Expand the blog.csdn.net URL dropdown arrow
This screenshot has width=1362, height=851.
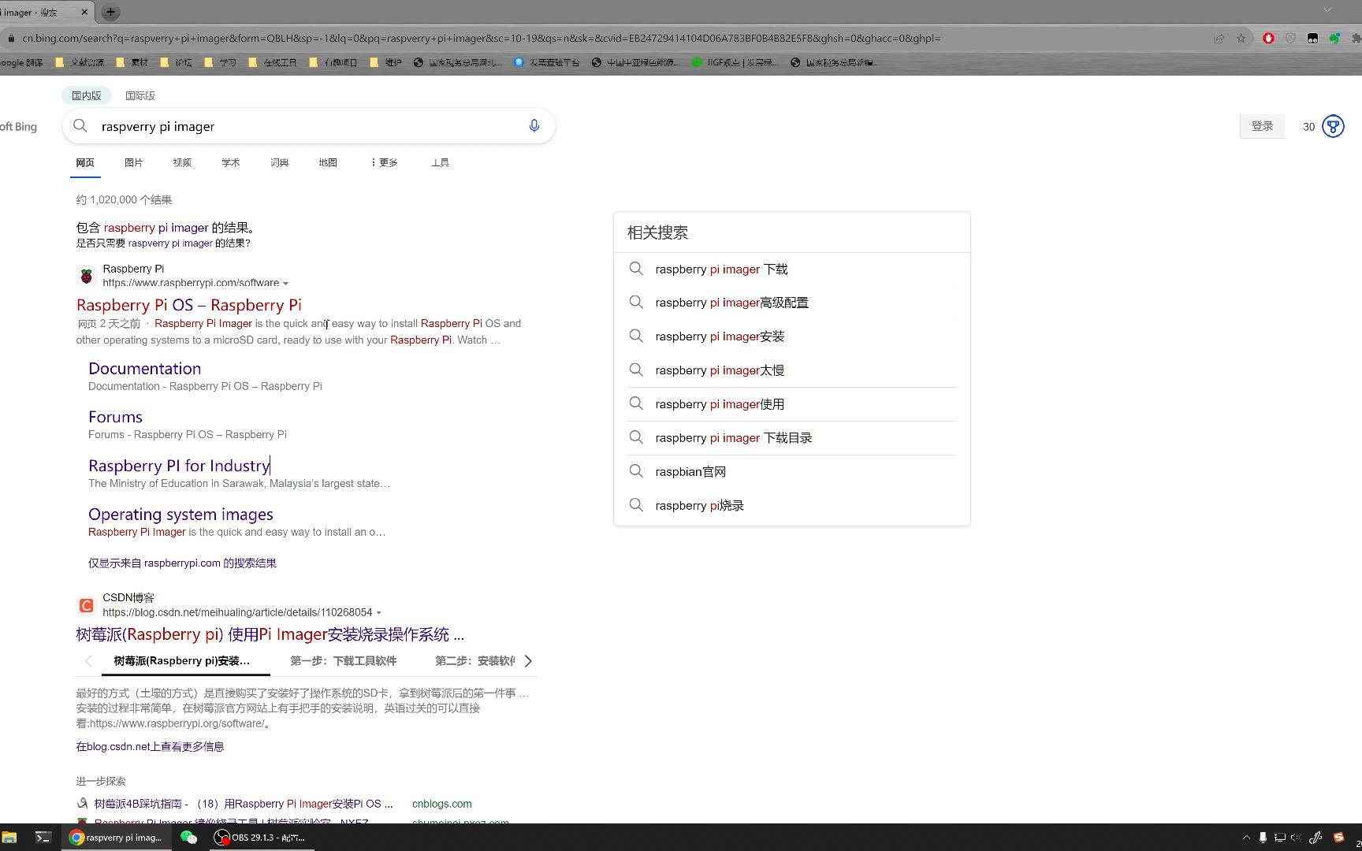coord(379,612)
